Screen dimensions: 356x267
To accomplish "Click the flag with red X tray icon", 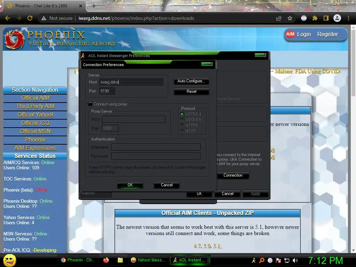I will [278, 260].
